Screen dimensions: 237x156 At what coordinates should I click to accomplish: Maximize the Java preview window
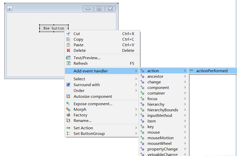[99, 9]
